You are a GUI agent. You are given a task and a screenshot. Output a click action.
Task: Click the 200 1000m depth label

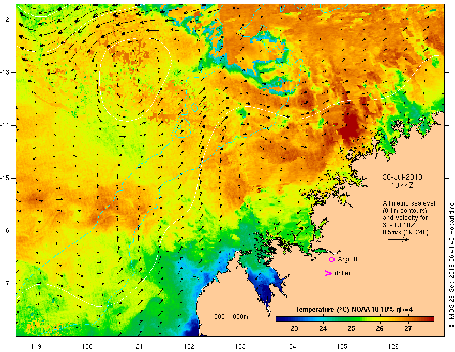[231, 317]
